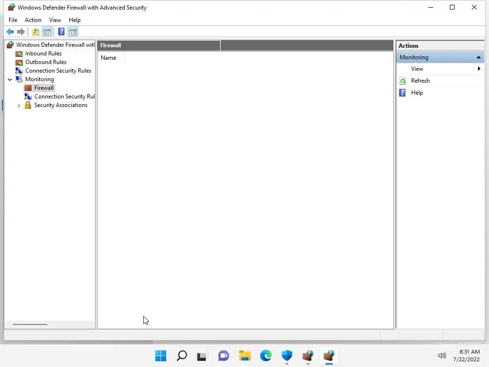489x367 pixels.
Task: Minimize the Firewall window
Action: click(431, 7)
